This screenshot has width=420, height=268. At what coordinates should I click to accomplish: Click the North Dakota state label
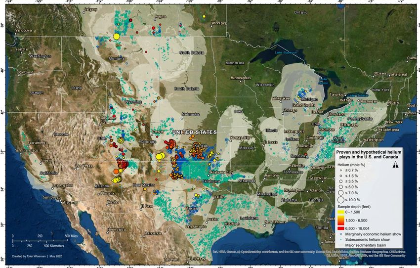(x=192, y=52)
